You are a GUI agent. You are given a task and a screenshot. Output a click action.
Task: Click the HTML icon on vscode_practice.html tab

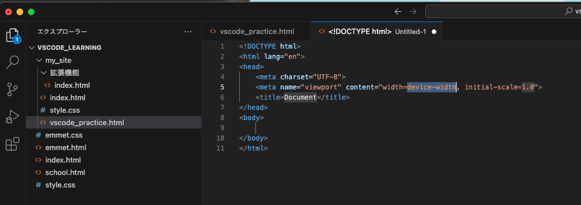pos(213,32)
